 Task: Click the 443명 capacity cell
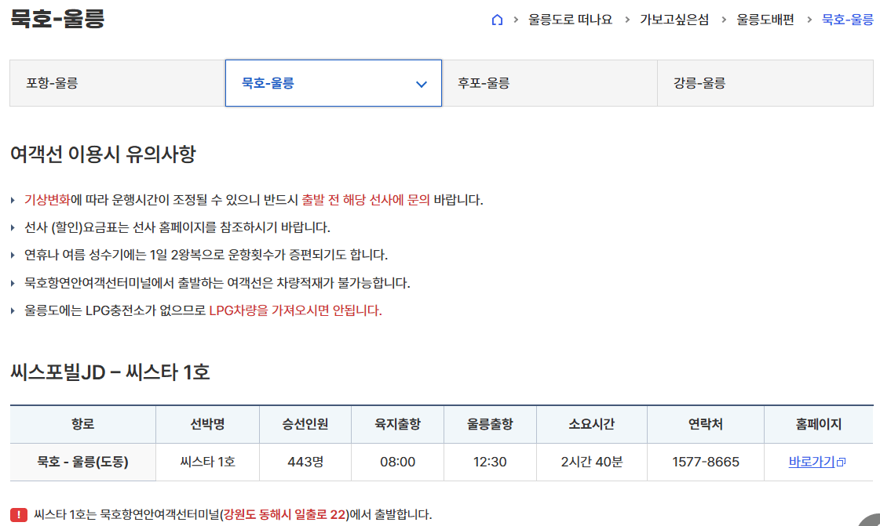(x=305, y=463)
